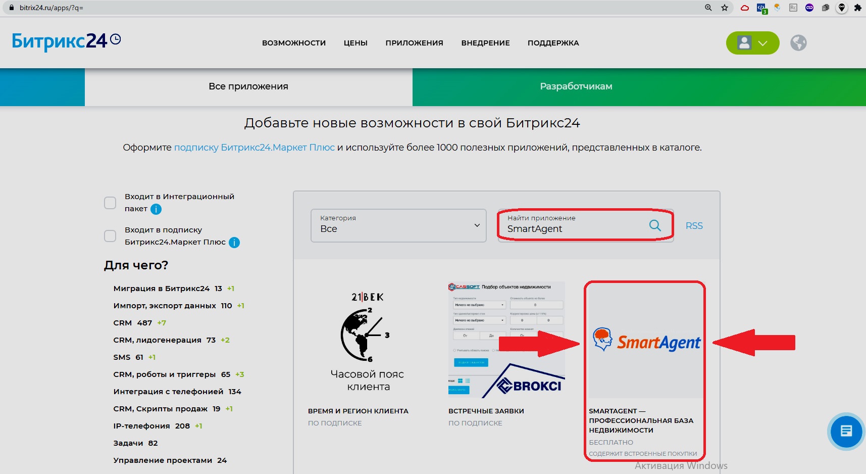866x474 pixels.
Task: Click info icon next to Интеграционный пакет
Action: (156, 209)
